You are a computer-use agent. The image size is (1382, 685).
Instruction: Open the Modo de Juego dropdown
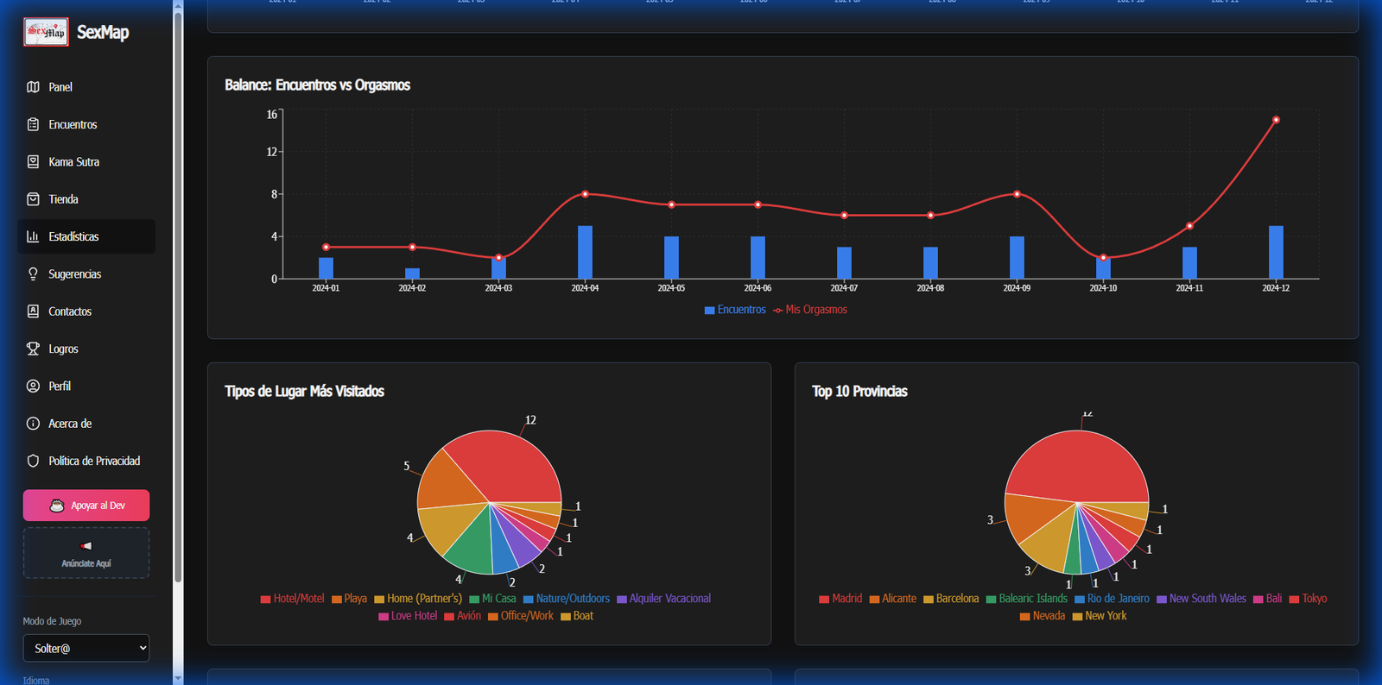pos(86,648)
